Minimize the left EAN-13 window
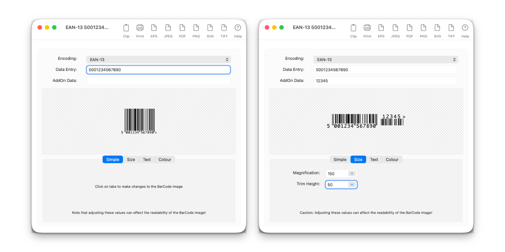 click(47, 28)
